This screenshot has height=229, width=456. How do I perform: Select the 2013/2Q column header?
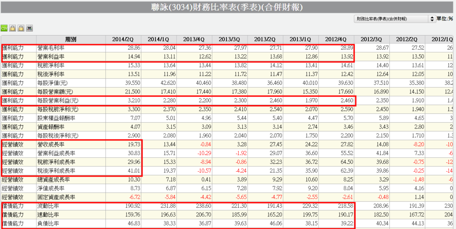265,39
